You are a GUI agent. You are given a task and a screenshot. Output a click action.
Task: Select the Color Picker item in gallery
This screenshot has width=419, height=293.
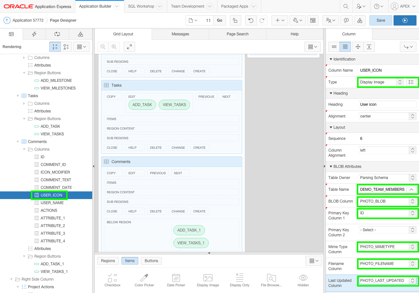144,280
